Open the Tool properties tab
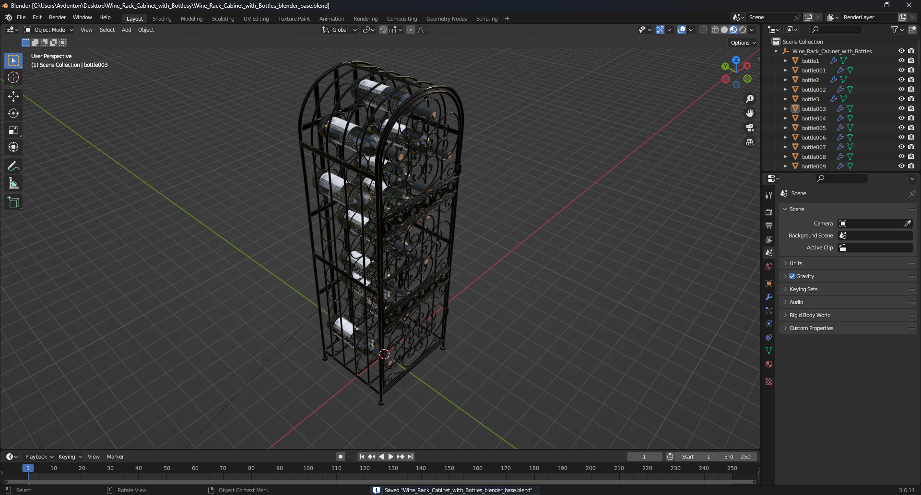 769,195
